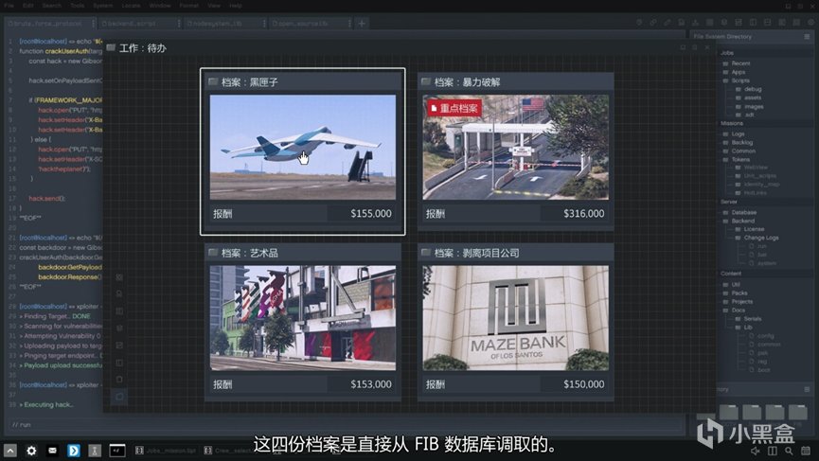Viewport: 819px width, 461px height.
Task: Open the 暴力破解 file checkpoint thumbnail
Action: tap(515, 148)
